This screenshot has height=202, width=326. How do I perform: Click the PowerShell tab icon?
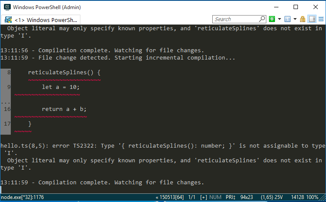pos(8,20)
